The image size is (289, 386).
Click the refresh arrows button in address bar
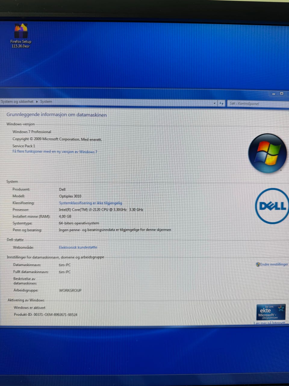[221, 103]
